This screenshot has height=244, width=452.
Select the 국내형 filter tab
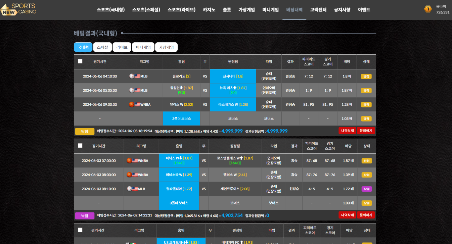tap(83, 47)
